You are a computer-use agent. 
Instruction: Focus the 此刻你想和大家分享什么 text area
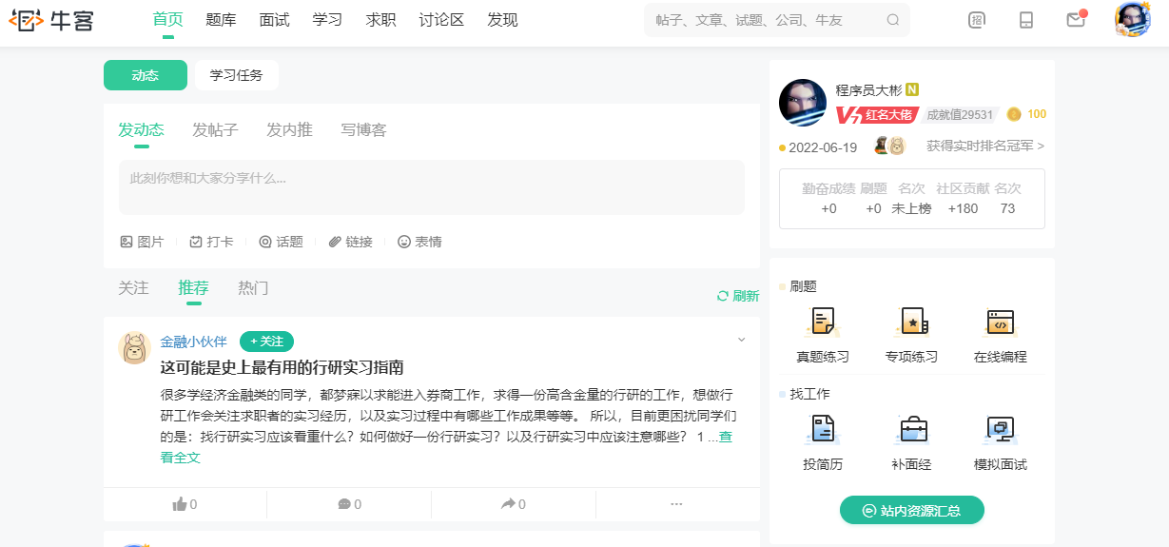(432, 186)
